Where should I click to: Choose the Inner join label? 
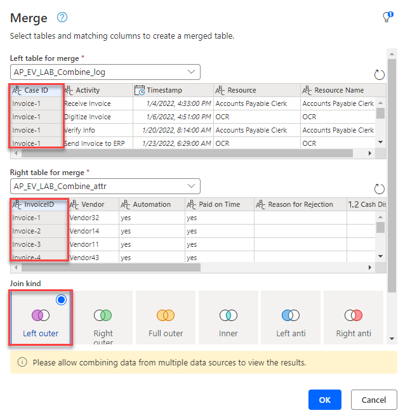[228, 334]
